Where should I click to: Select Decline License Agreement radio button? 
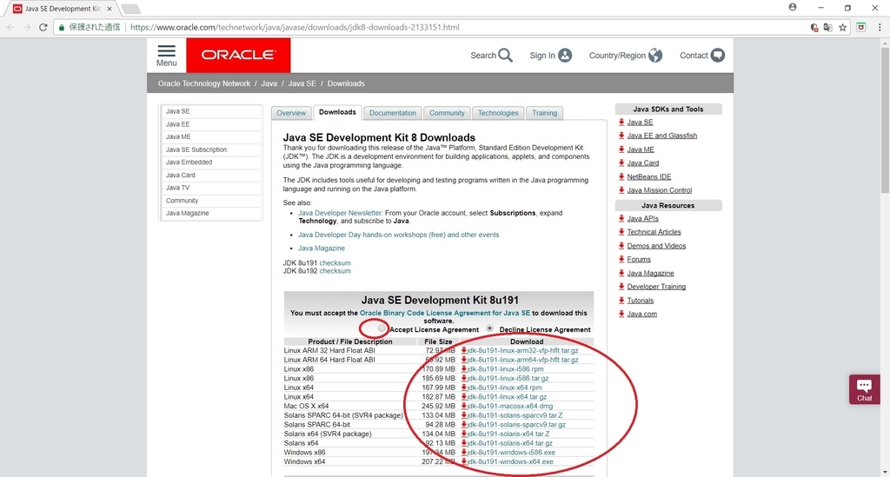tap(489, 328)
